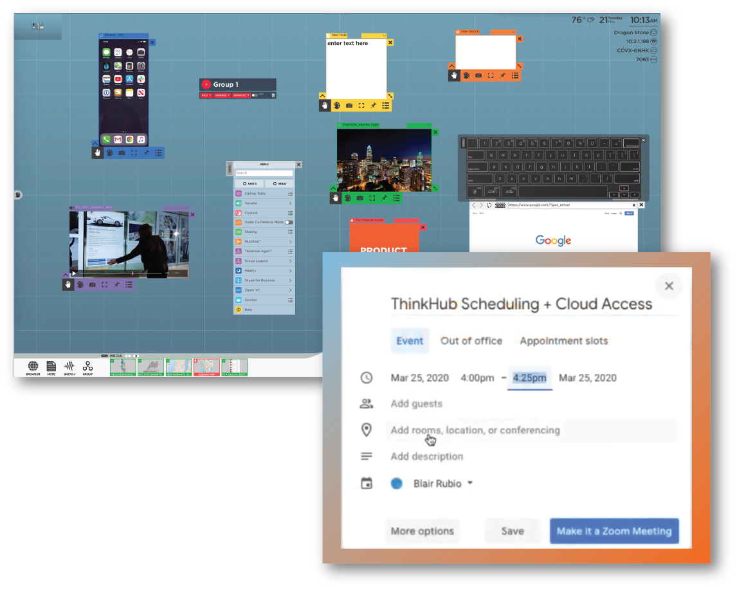Open More options for the event

tap(422, 531)
